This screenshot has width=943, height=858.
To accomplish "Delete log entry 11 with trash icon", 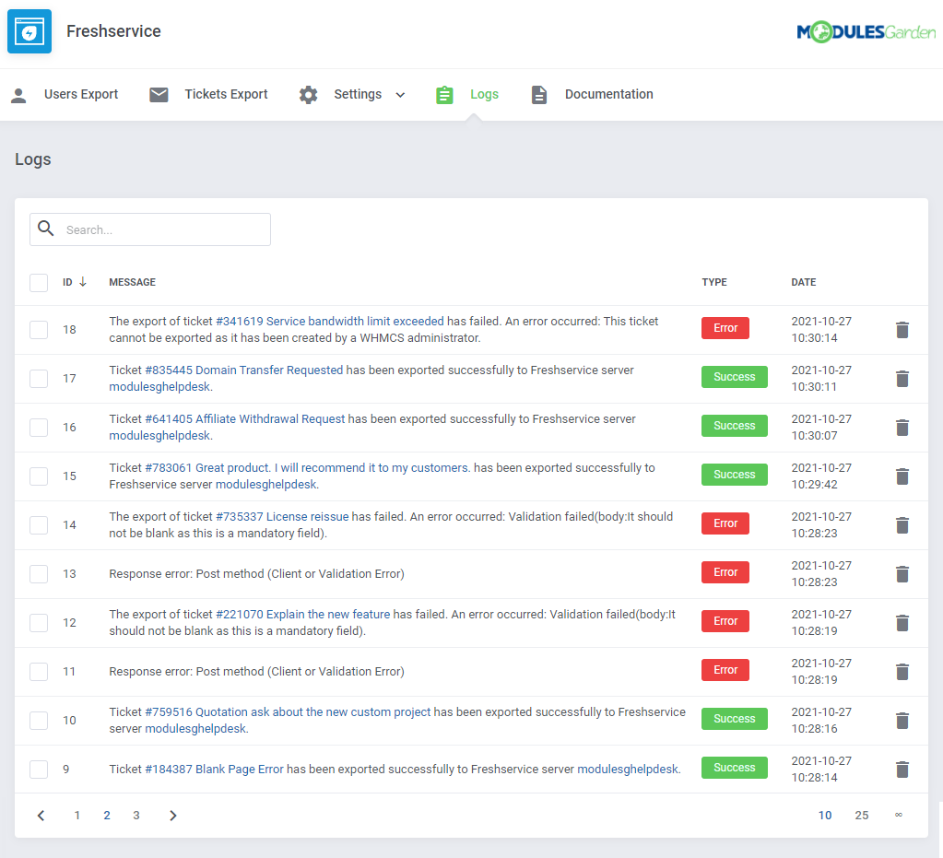I will (x=902, y=672).
